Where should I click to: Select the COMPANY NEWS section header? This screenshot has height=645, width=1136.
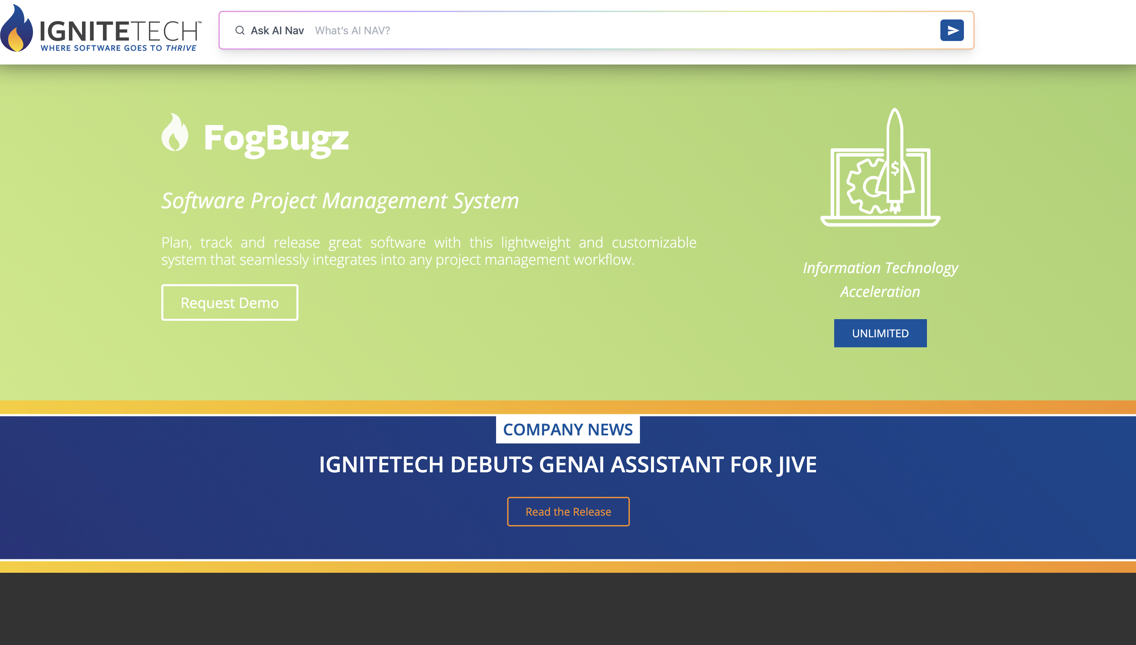pos(568,429)
